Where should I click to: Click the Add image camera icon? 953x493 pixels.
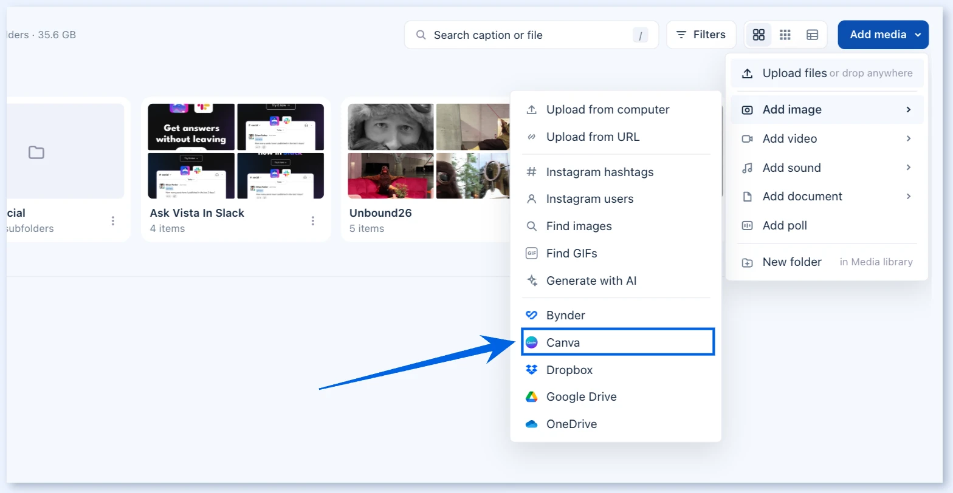(x=748, y=110)
